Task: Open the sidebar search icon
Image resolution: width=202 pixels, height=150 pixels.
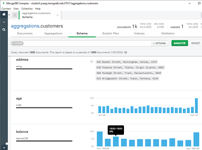Action: (4, 30)
